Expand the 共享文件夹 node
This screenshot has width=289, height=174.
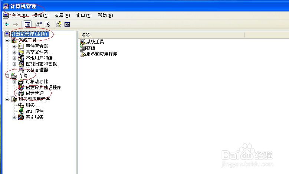tap(14, 52)
